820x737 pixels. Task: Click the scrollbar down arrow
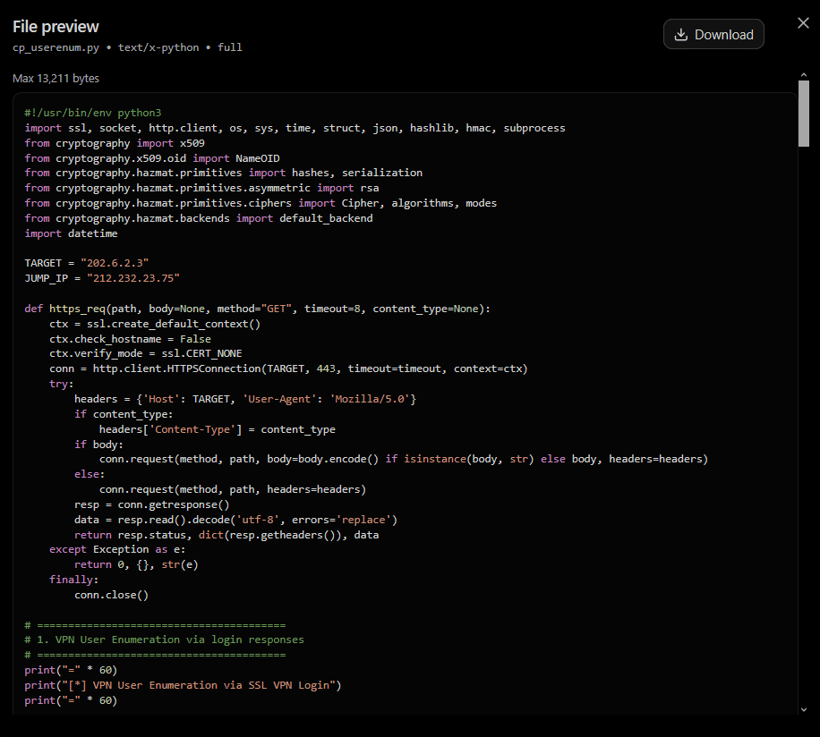(804, 709)
